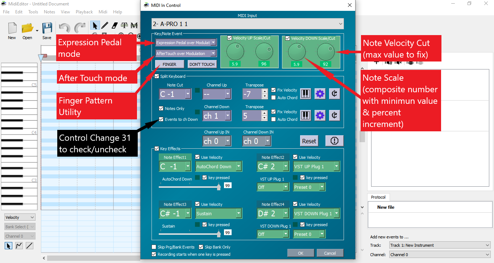This screenshot has height=263, width=494.
Task: Open piano keyboard for Channel Up row
Action: 306,94
